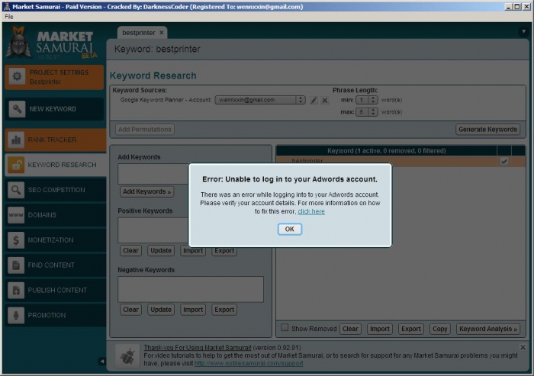The image size is (534, 376).
Task: Adjust the max phrase length stepper
Action: pyautogui.click(x=373, y=111)
